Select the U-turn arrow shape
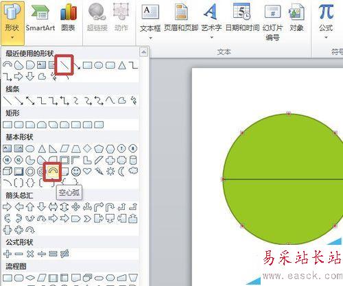Screen dimensions: 343x286 tap(110, 207)
